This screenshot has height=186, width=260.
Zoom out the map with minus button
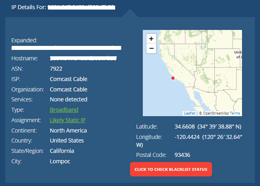151,48
